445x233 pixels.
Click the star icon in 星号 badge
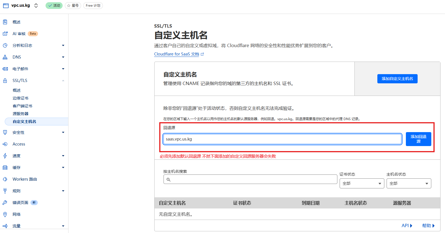(x=69, y=6)
